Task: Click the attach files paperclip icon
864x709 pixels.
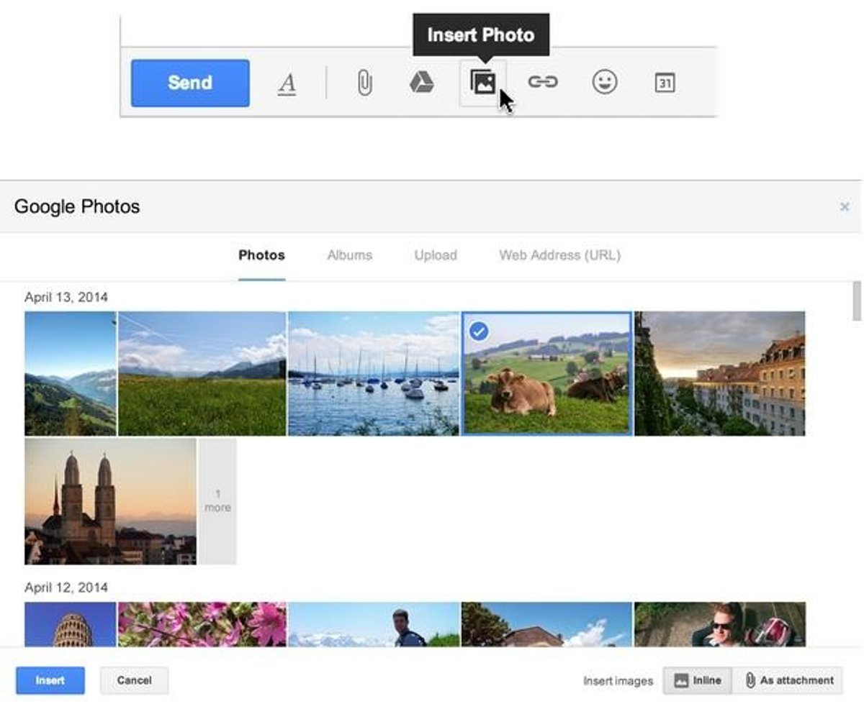Action: pyautogui.click(x=364, y=83)
